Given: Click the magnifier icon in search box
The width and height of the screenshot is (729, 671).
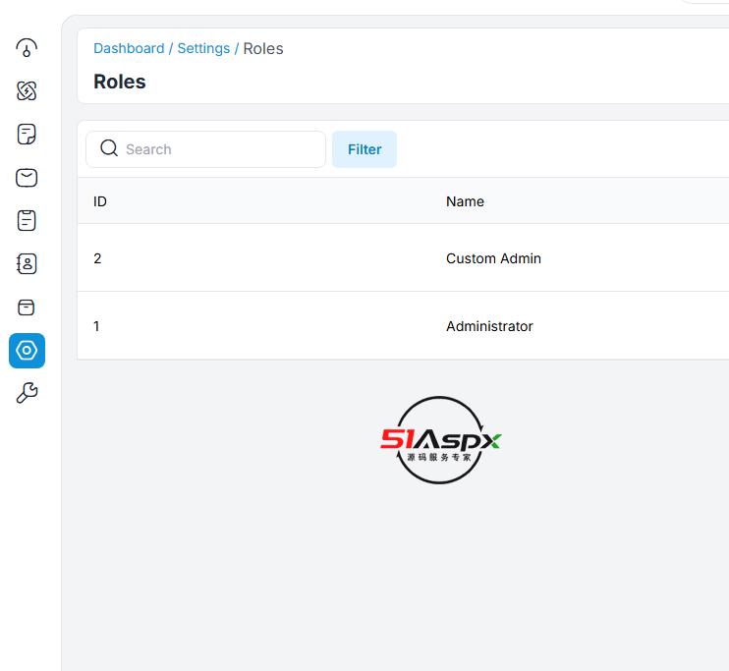Looking at the screenshot, I should [x=109, y=148].
